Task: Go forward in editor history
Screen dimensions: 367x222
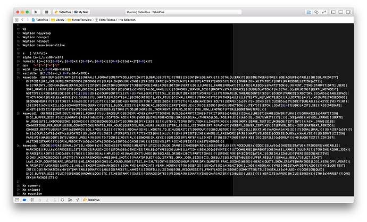Action: [28, 20]
